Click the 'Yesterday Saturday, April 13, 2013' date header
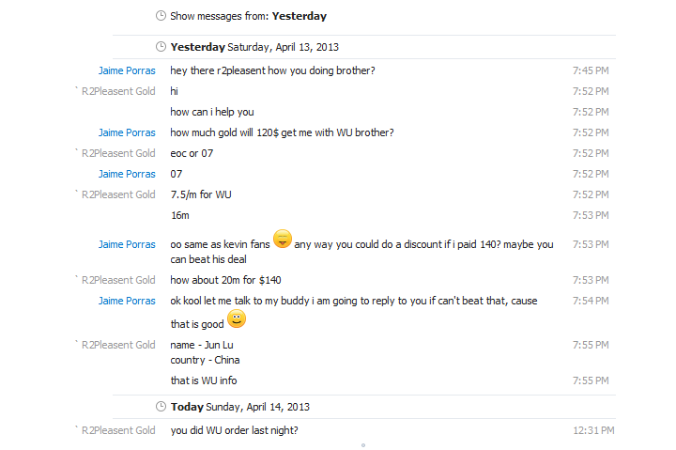 [x=253, y=47]
